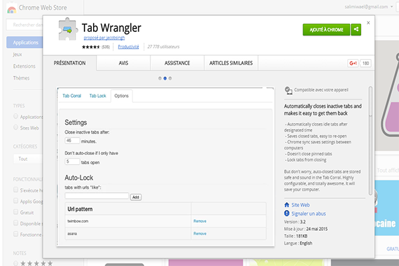This screenshot has height=266, width=399.
Task: Open the Tab Corral tab in screenshot
Action: (72, 96)
